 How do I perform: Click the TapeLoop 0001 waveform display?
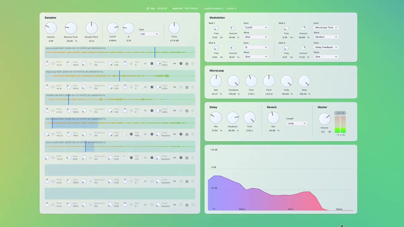click(x=120, y=76)
